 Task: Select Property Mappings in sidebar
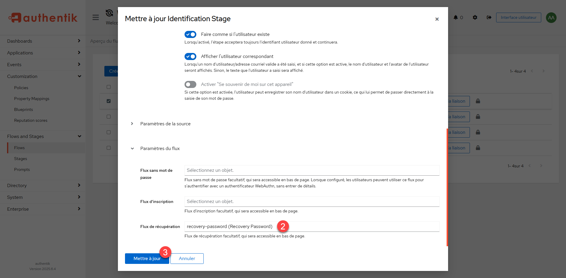click(32, 99)
